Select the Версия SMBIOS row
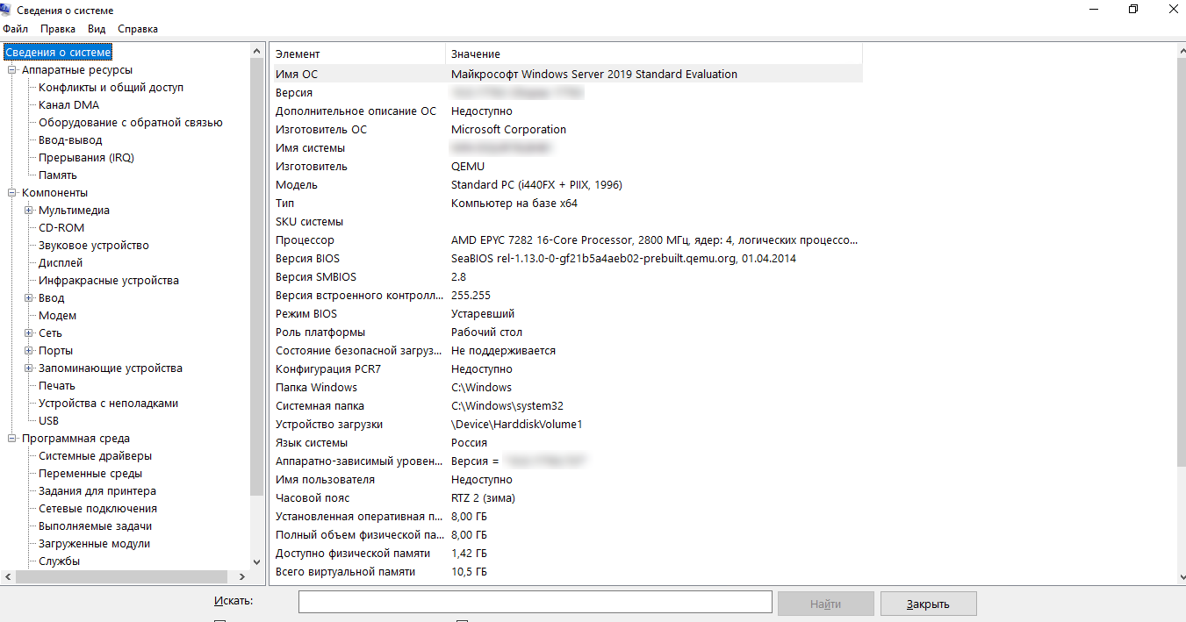 (x=566, y=277)
